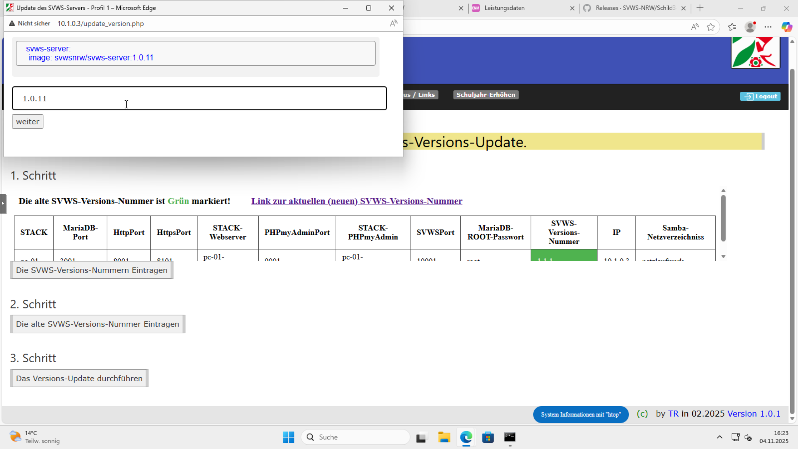Click the table scroll-down arrow
This screenshot has height=449, width=798.
723,256
